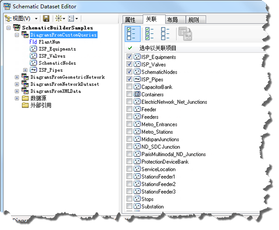Select PlantNum in the tree
279x230 pixels.
tap(49, 42)
